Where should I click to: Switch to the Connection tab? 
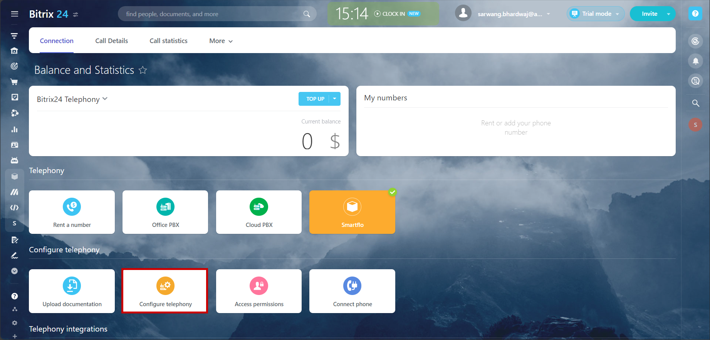point(57,41)
